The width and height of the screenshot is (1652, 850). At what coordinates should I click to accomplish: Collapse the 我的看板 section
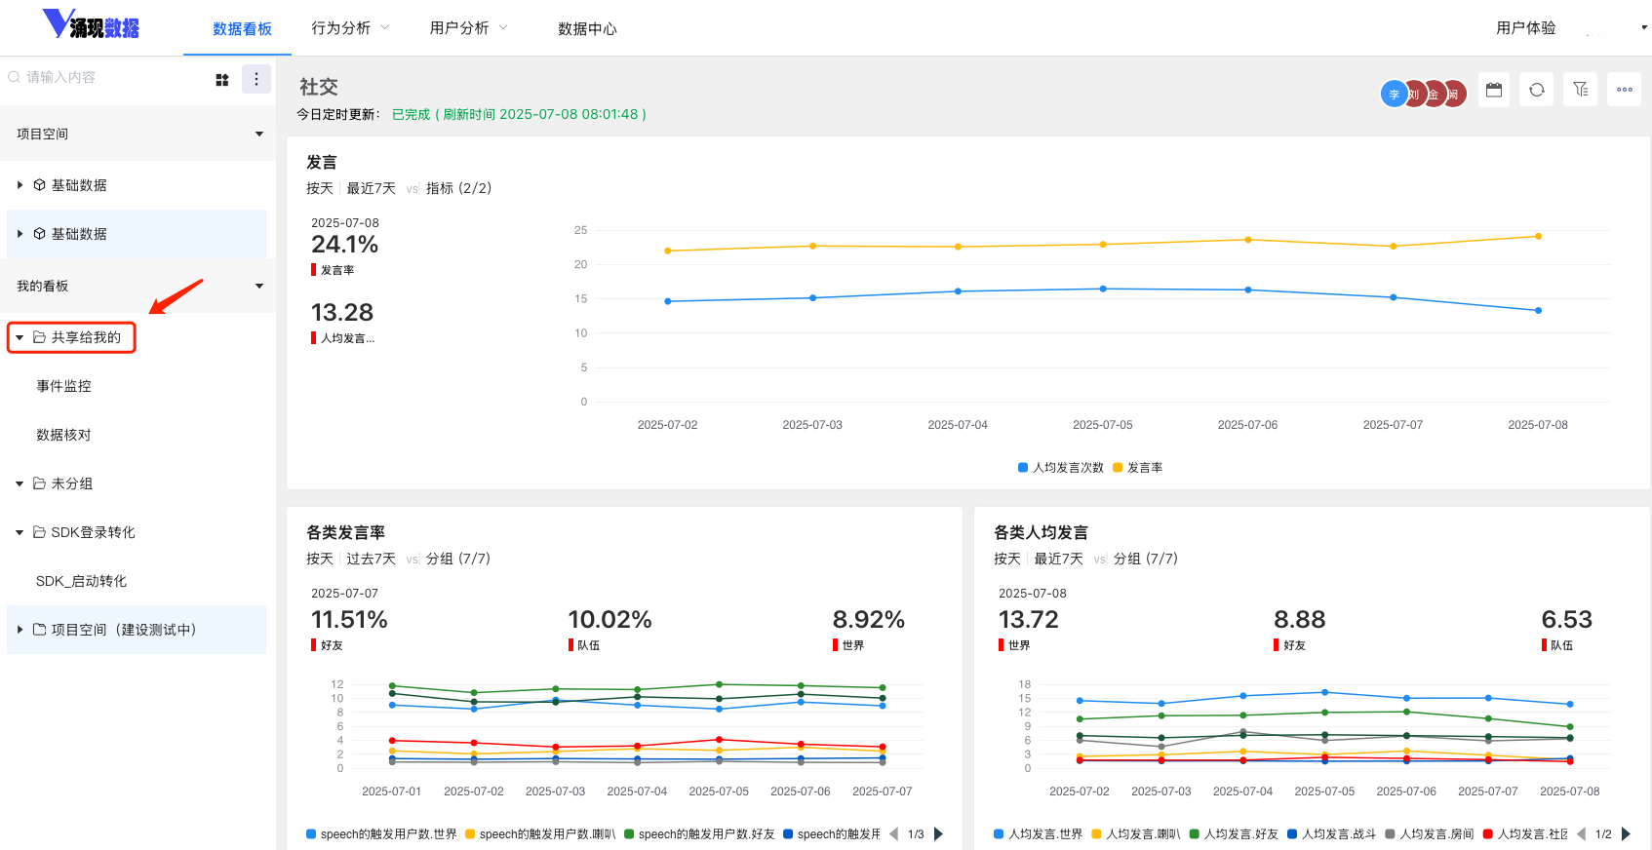(259, 287)
